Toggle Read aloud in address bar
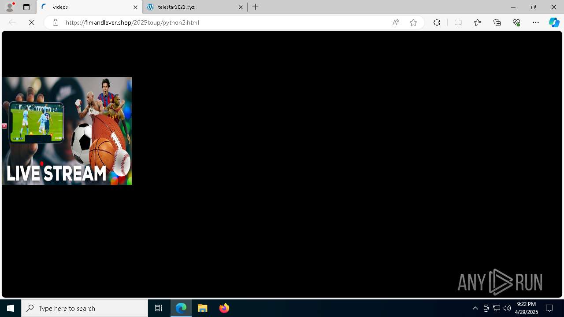564x317 pixels. click(396, 22)
